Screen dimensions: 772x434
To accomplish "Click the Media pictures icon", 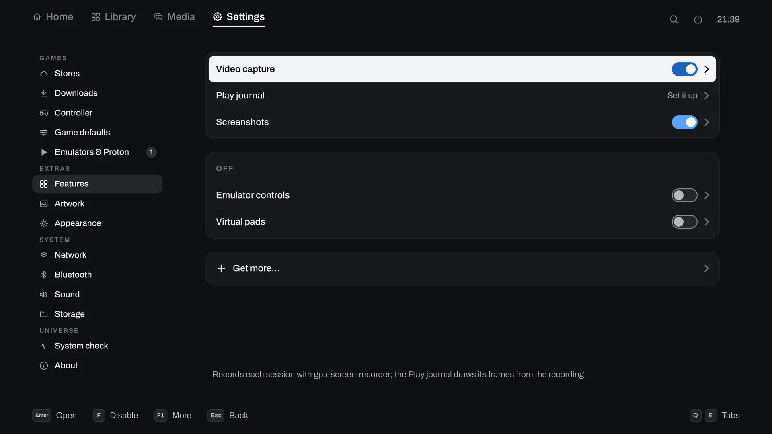I will click(x=158, y=17).
